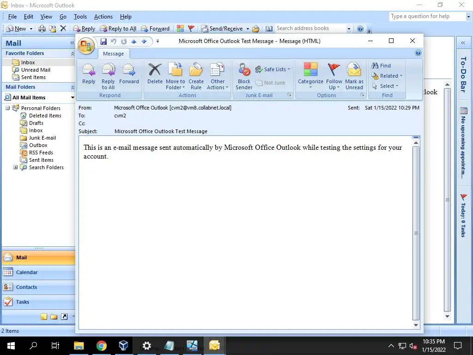Click Send/Receive button
473x355 pixels.
(222, 29)
